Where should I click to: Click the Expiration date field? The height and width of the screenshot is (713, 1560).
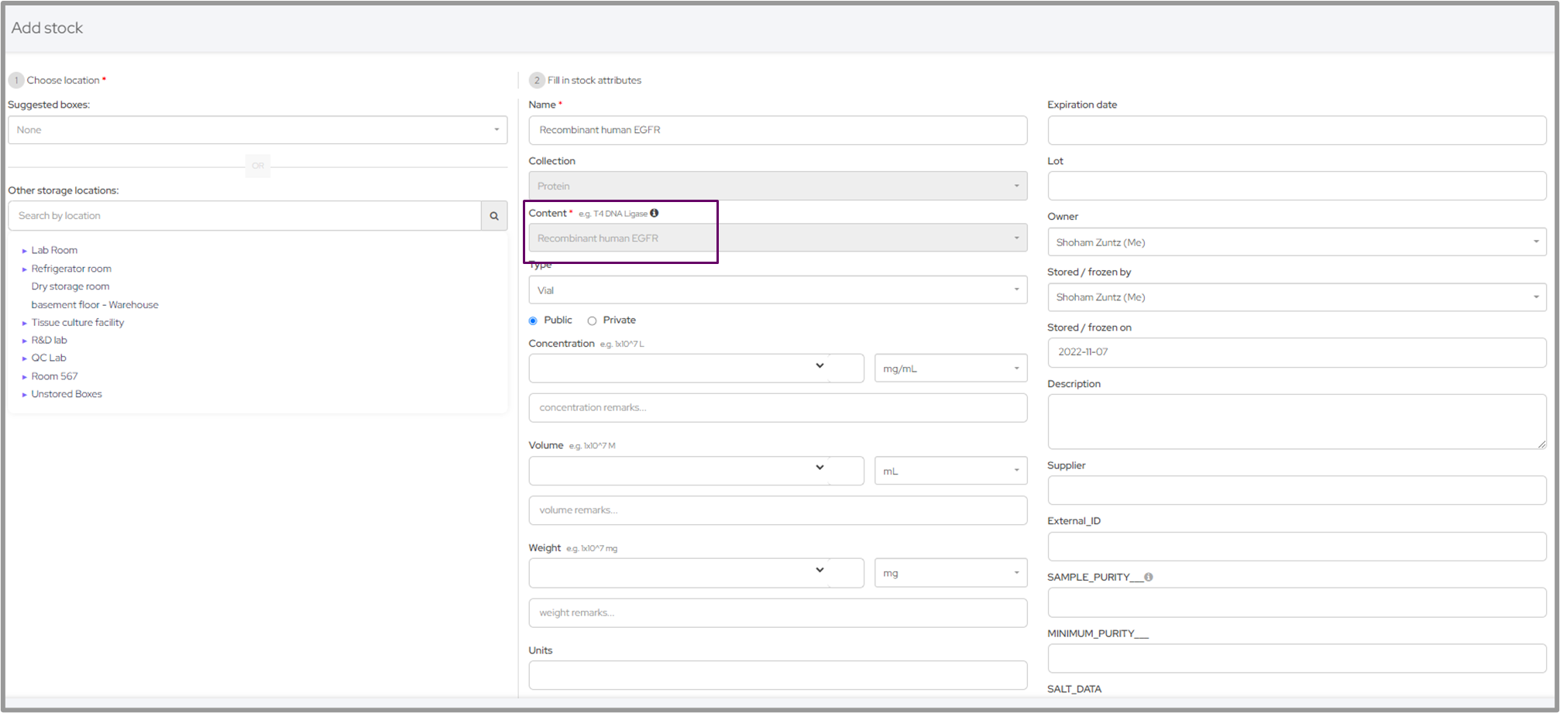[x=1296, y=130]
